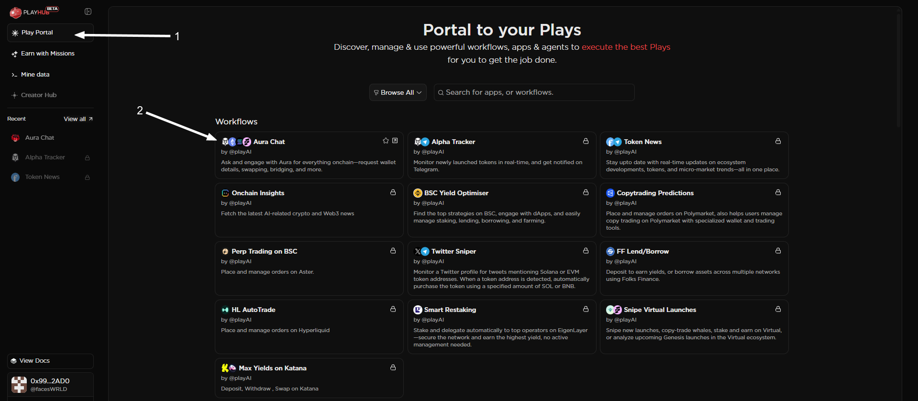Click by @playAI under Aura Chat
The height and width of the screenshot is (401, 918).
(236, 152)
